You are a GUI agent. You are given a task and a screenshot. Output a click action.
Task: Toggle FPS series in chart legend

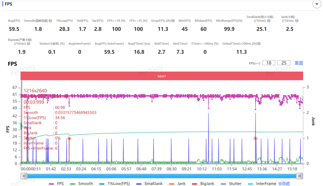pos(57,184)
